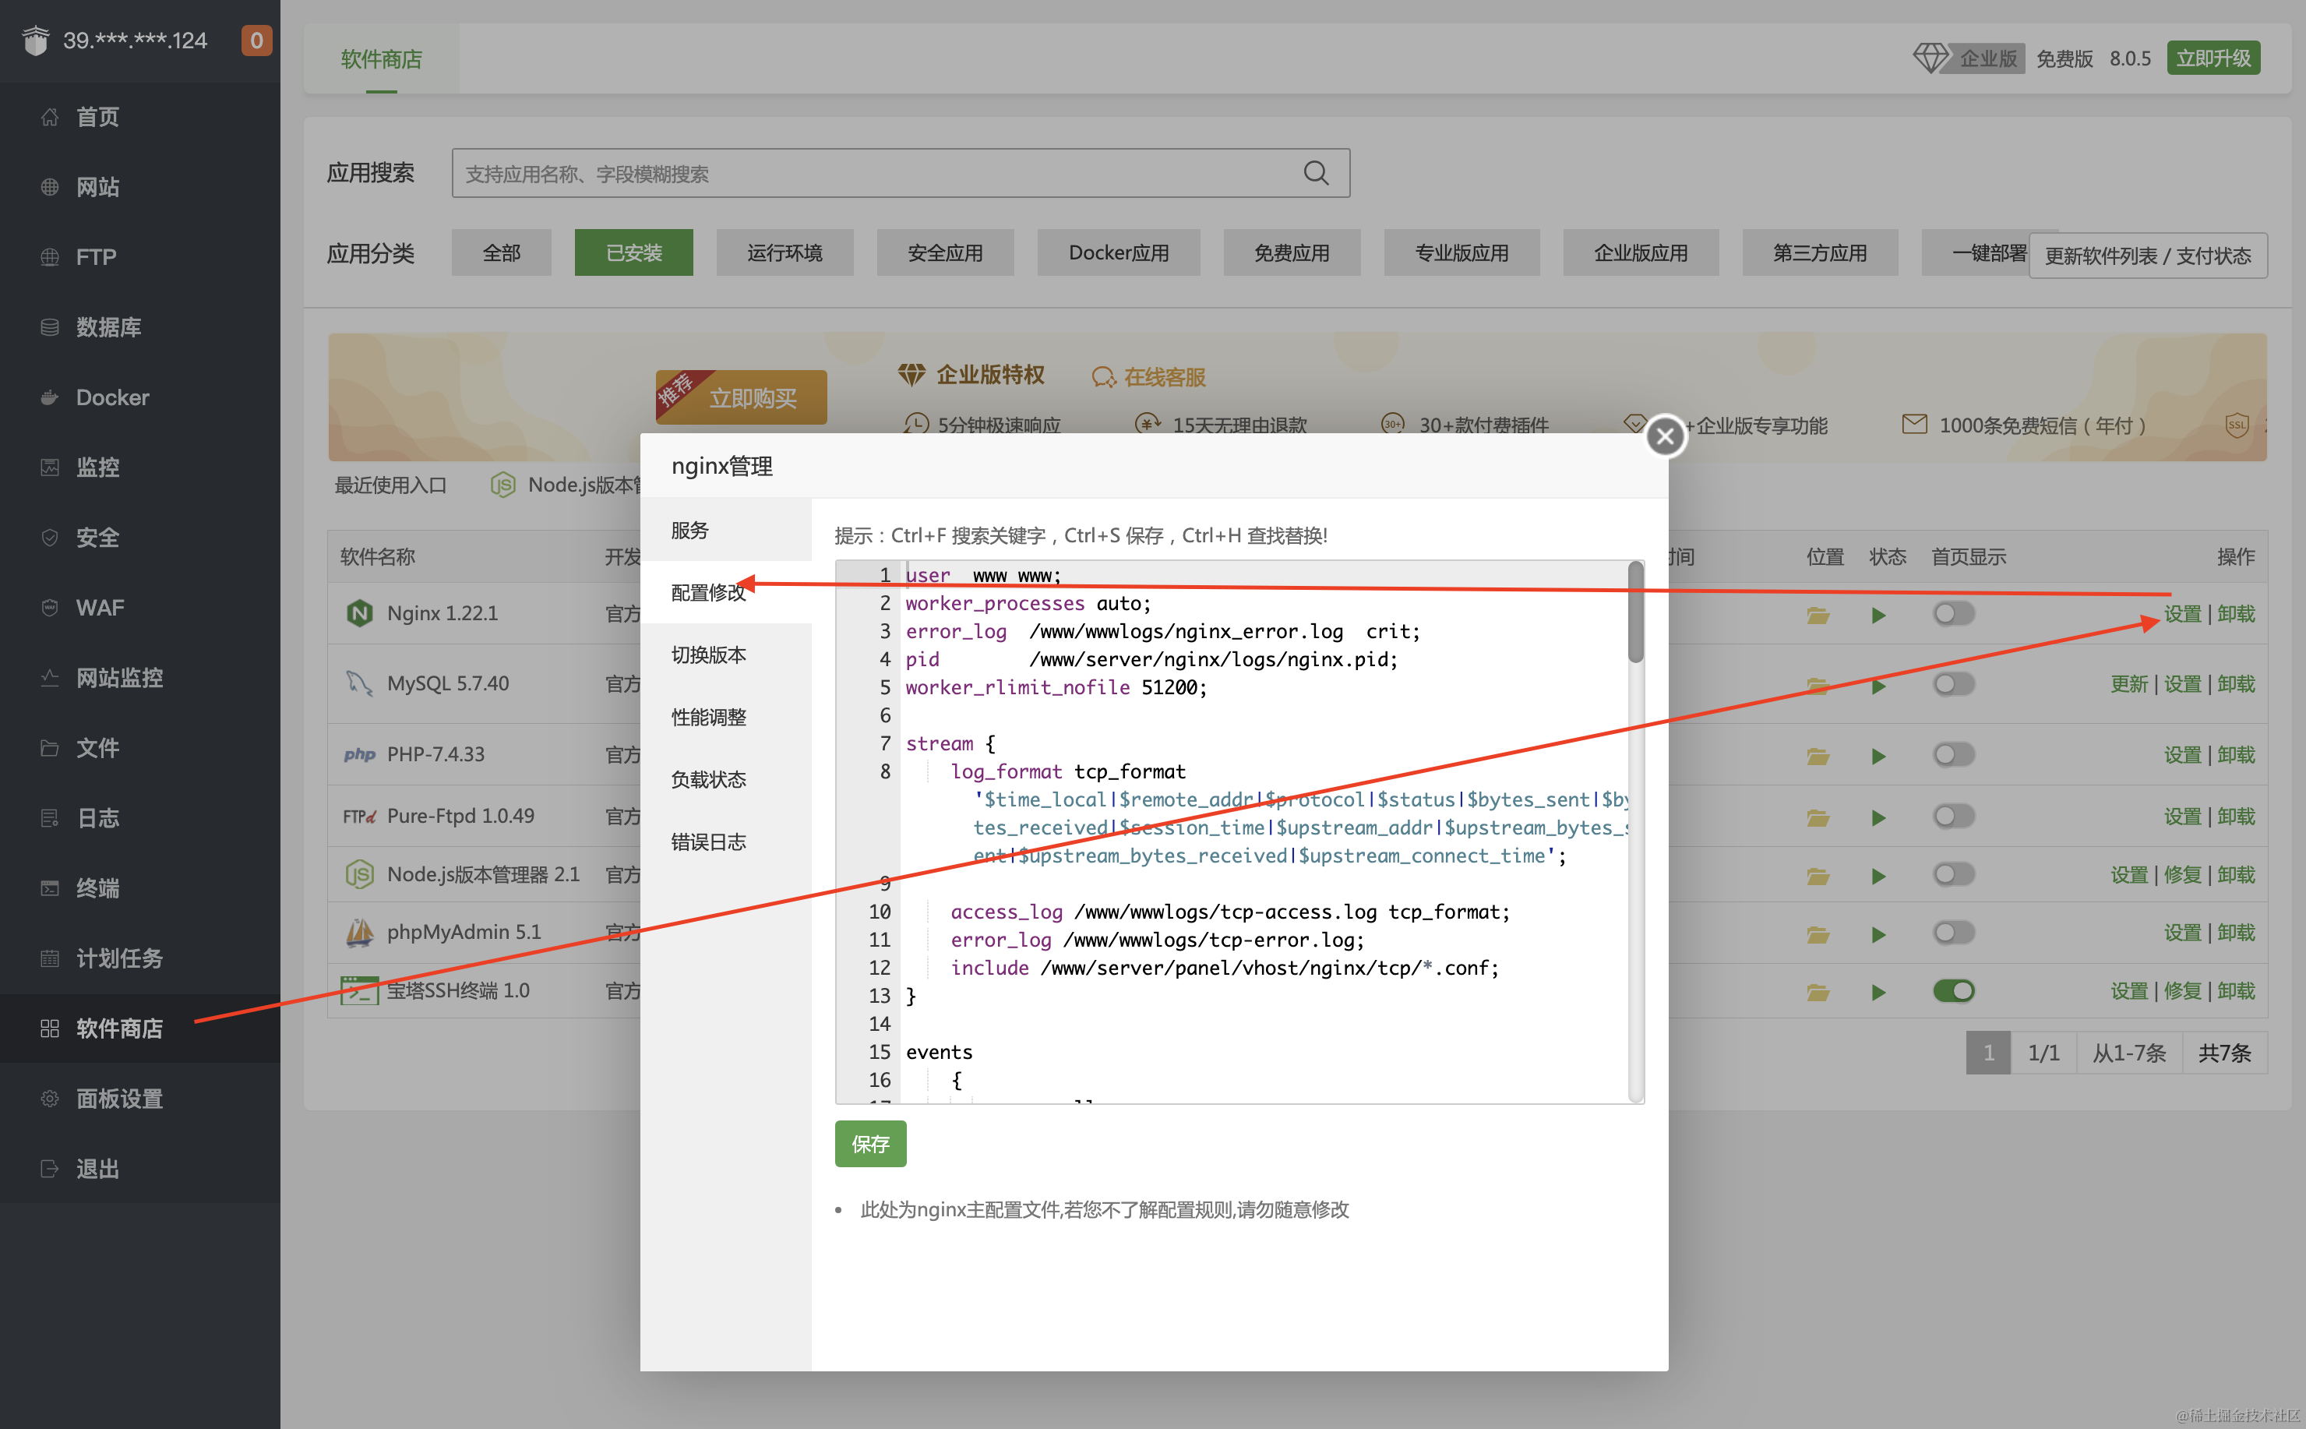Click the phpMyAdmin sailboat icon

(x=359, y=933)
